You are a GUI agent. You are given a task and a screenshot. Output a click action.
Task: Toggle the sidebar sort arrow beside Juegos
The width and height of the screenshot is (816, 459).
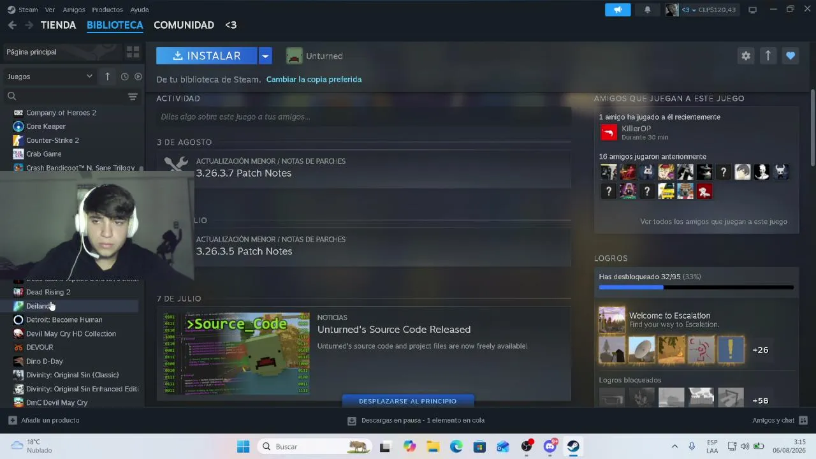[107, 76]
